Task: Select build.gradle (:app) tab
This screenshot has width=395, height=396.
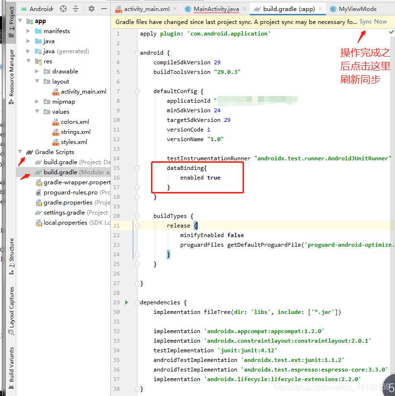Action: pos(289,9)
